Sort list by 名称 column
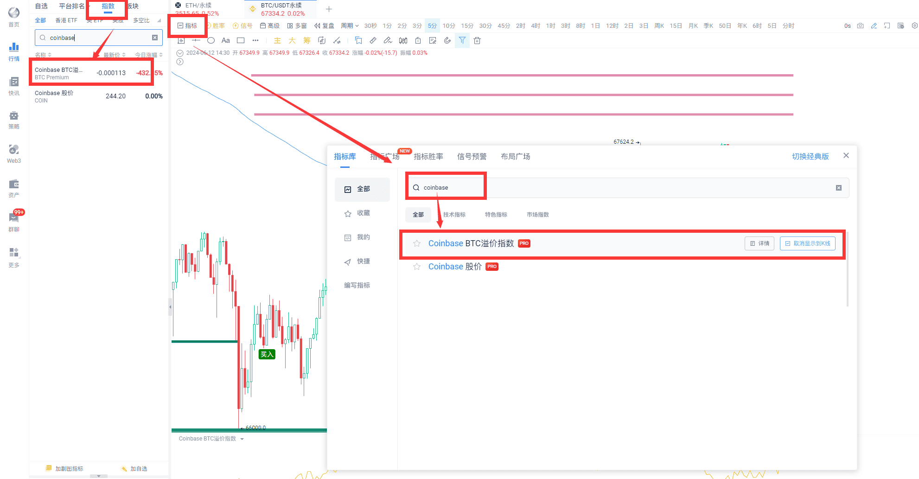Image resolution: width=919 pixels, height=479 pixels. point(43,55)
